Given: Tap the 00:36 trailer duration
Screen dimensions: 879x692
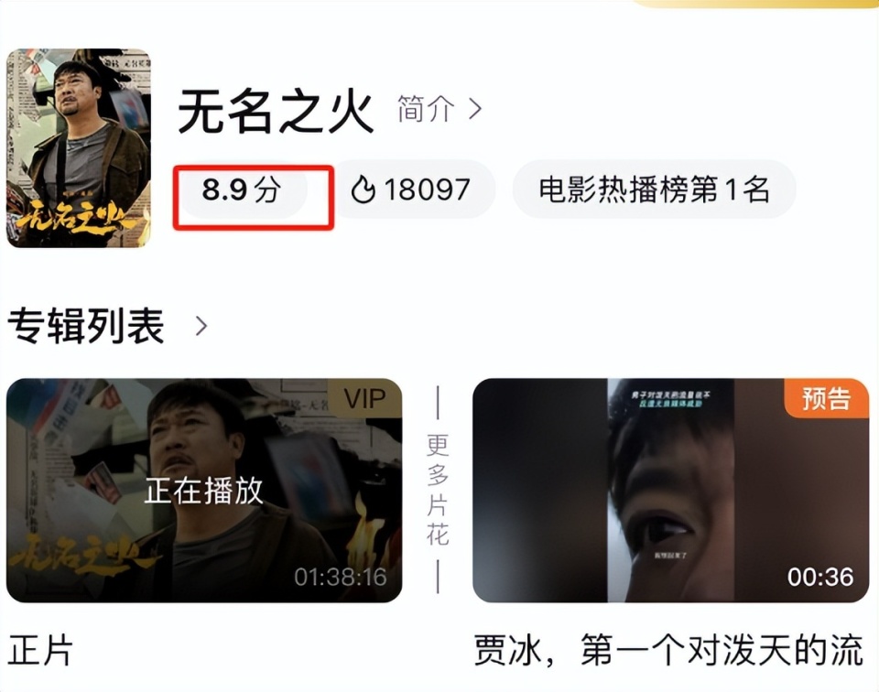Looking at the screenshot, I should pyautogui.click(x=820, y=577).
